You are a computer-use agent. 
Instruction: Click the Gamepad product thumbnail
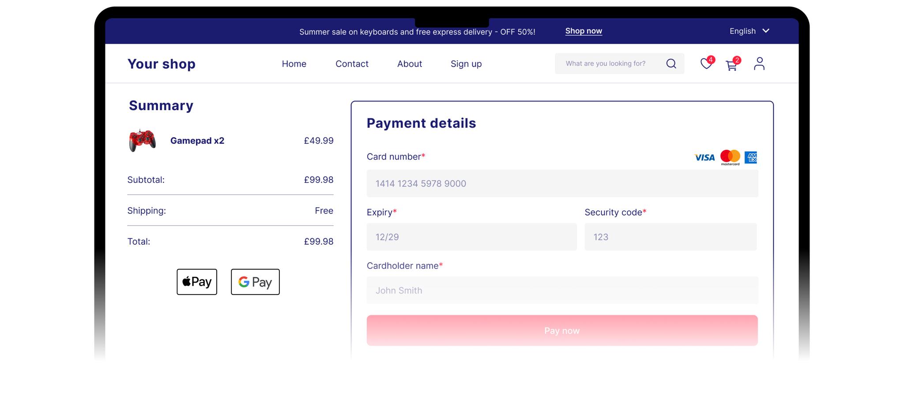(142, 141)
